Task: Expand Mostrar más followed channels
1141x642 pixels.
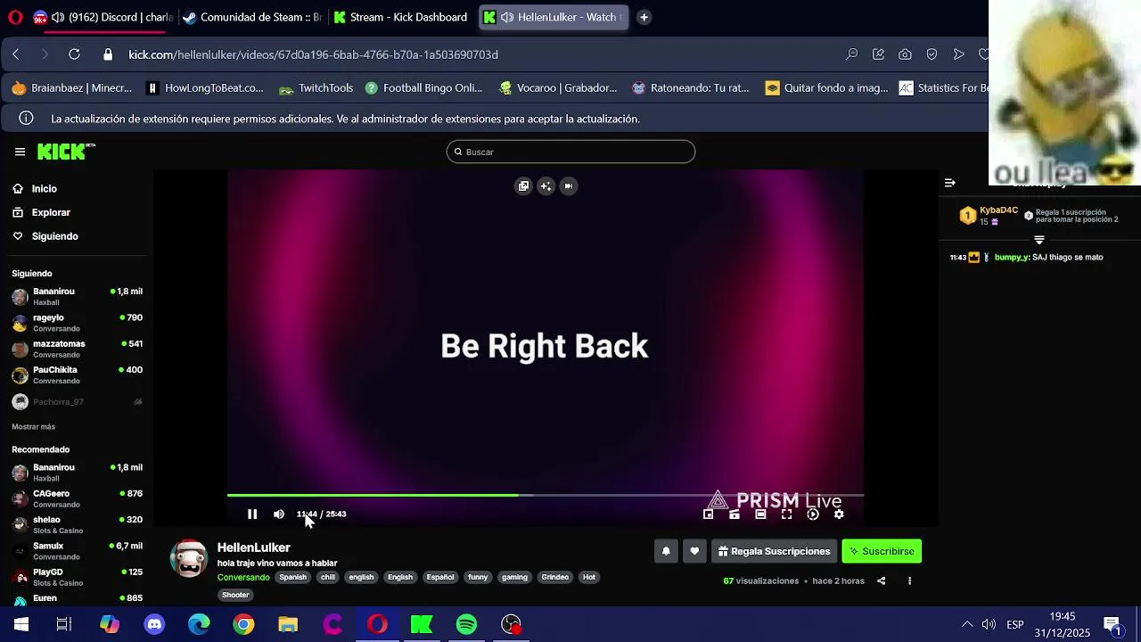Action: pyautogui.click(x=33, y=427)
